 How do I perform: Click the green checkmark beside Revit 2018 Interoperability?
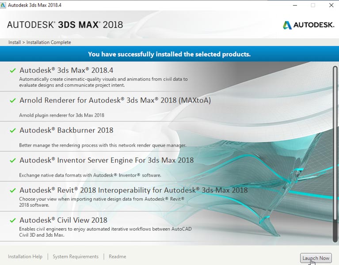pyautogui.click(x=13, y=190)
